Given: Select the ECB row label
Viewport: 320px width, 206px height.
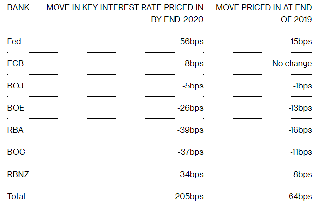Looking at the screenshot, I should [15, 64].
